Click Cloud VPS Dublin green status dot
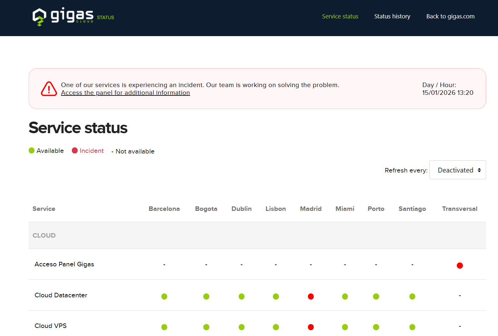 (x=242, y=327)
